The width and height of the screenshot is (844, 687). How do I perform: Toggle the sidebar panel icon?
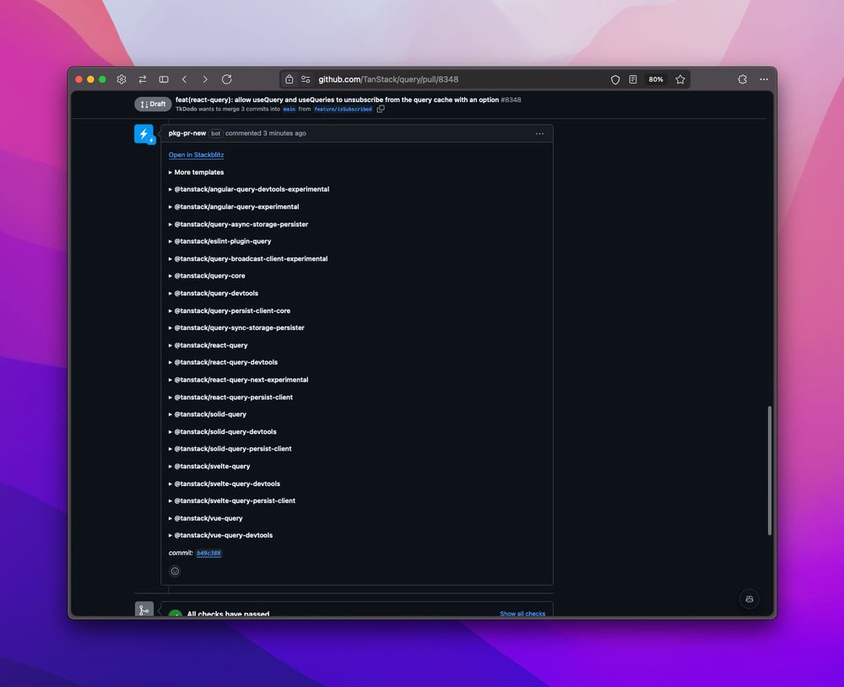[164, 79]
